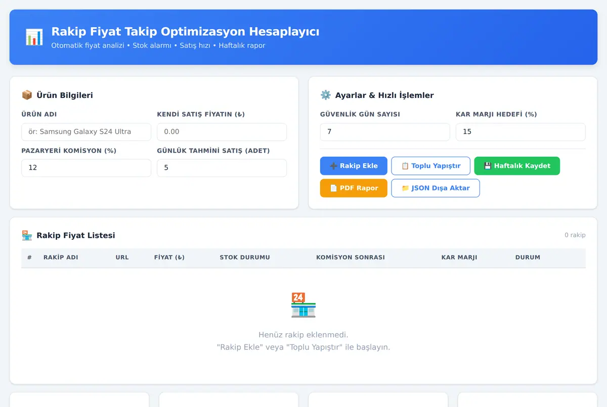Click the Durum column header

coord(528,258)
